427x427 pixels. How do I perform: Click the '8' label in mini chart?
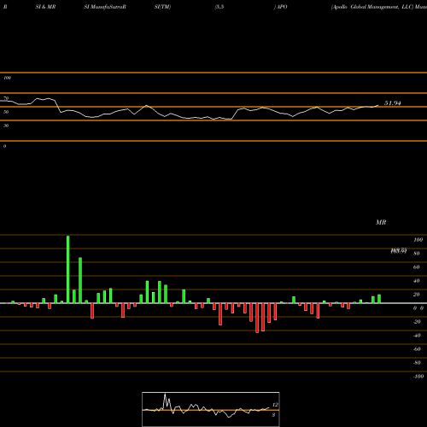273,415
